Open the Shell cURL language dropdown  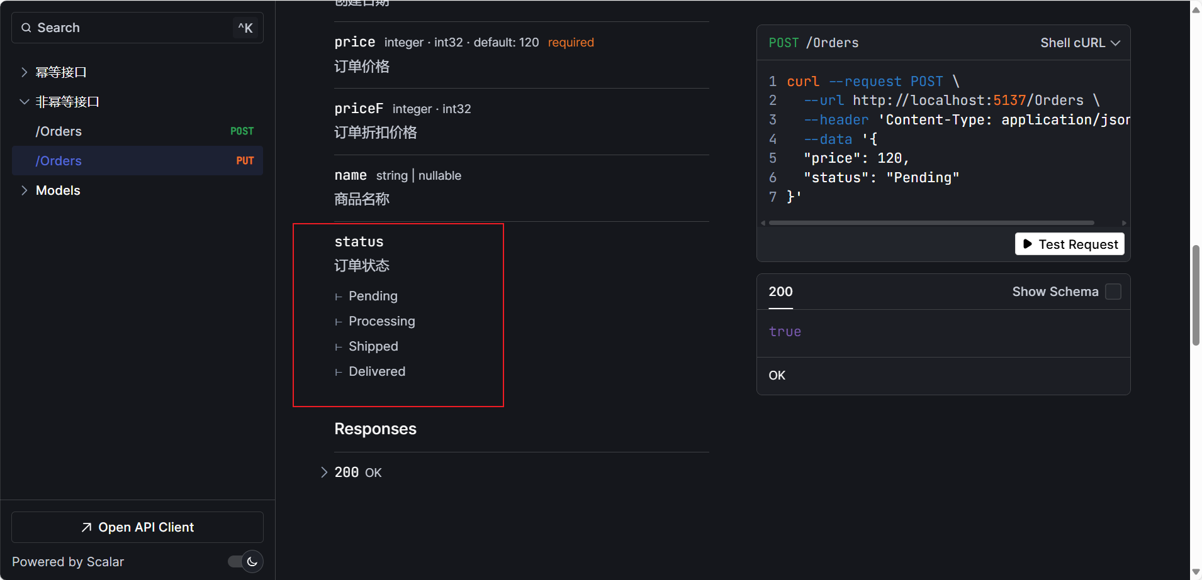pyautogui.click(x=1080, y=43)
